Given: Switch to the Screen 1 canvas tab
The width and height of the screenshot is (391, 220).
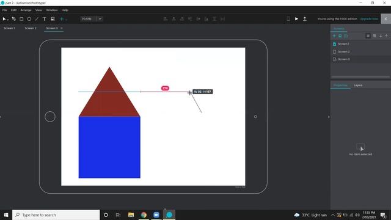Looking at the screenshot, I should tap(10, 28).
